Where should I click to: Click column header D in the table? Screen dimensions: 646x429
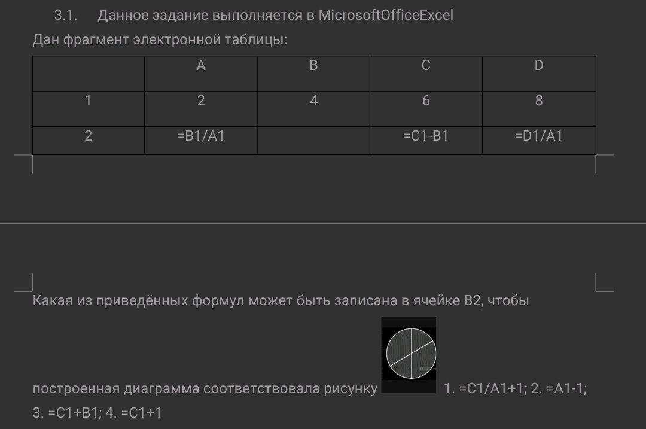pos(539,74)
